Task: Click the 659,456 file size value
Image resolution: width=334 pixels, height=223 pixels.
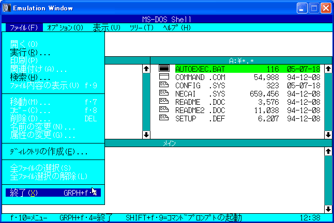Action: pos(264,94)
